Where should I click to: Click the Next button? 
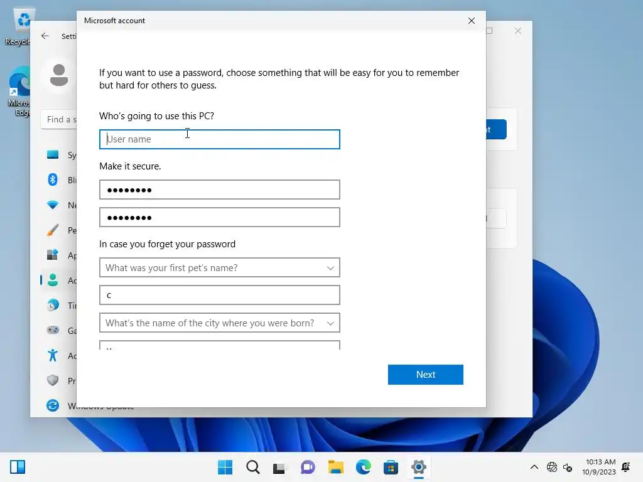[x=426, y=375]
